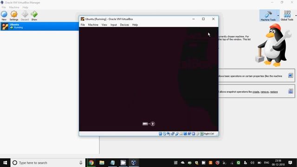Click the VM window title bar icon

(x=83, y=19)
